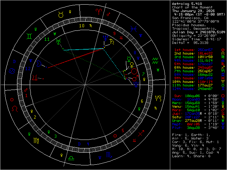The height and width of the screenshot is (170, 227).
Task: Click the Taurus sign glyph in outer ring
Action: click(x=61, y=15)
